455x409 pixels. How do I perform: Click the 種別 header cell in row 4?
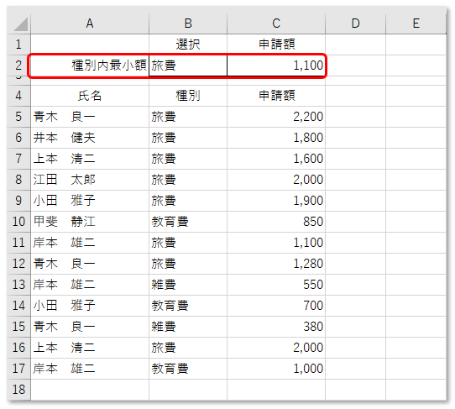188,96
